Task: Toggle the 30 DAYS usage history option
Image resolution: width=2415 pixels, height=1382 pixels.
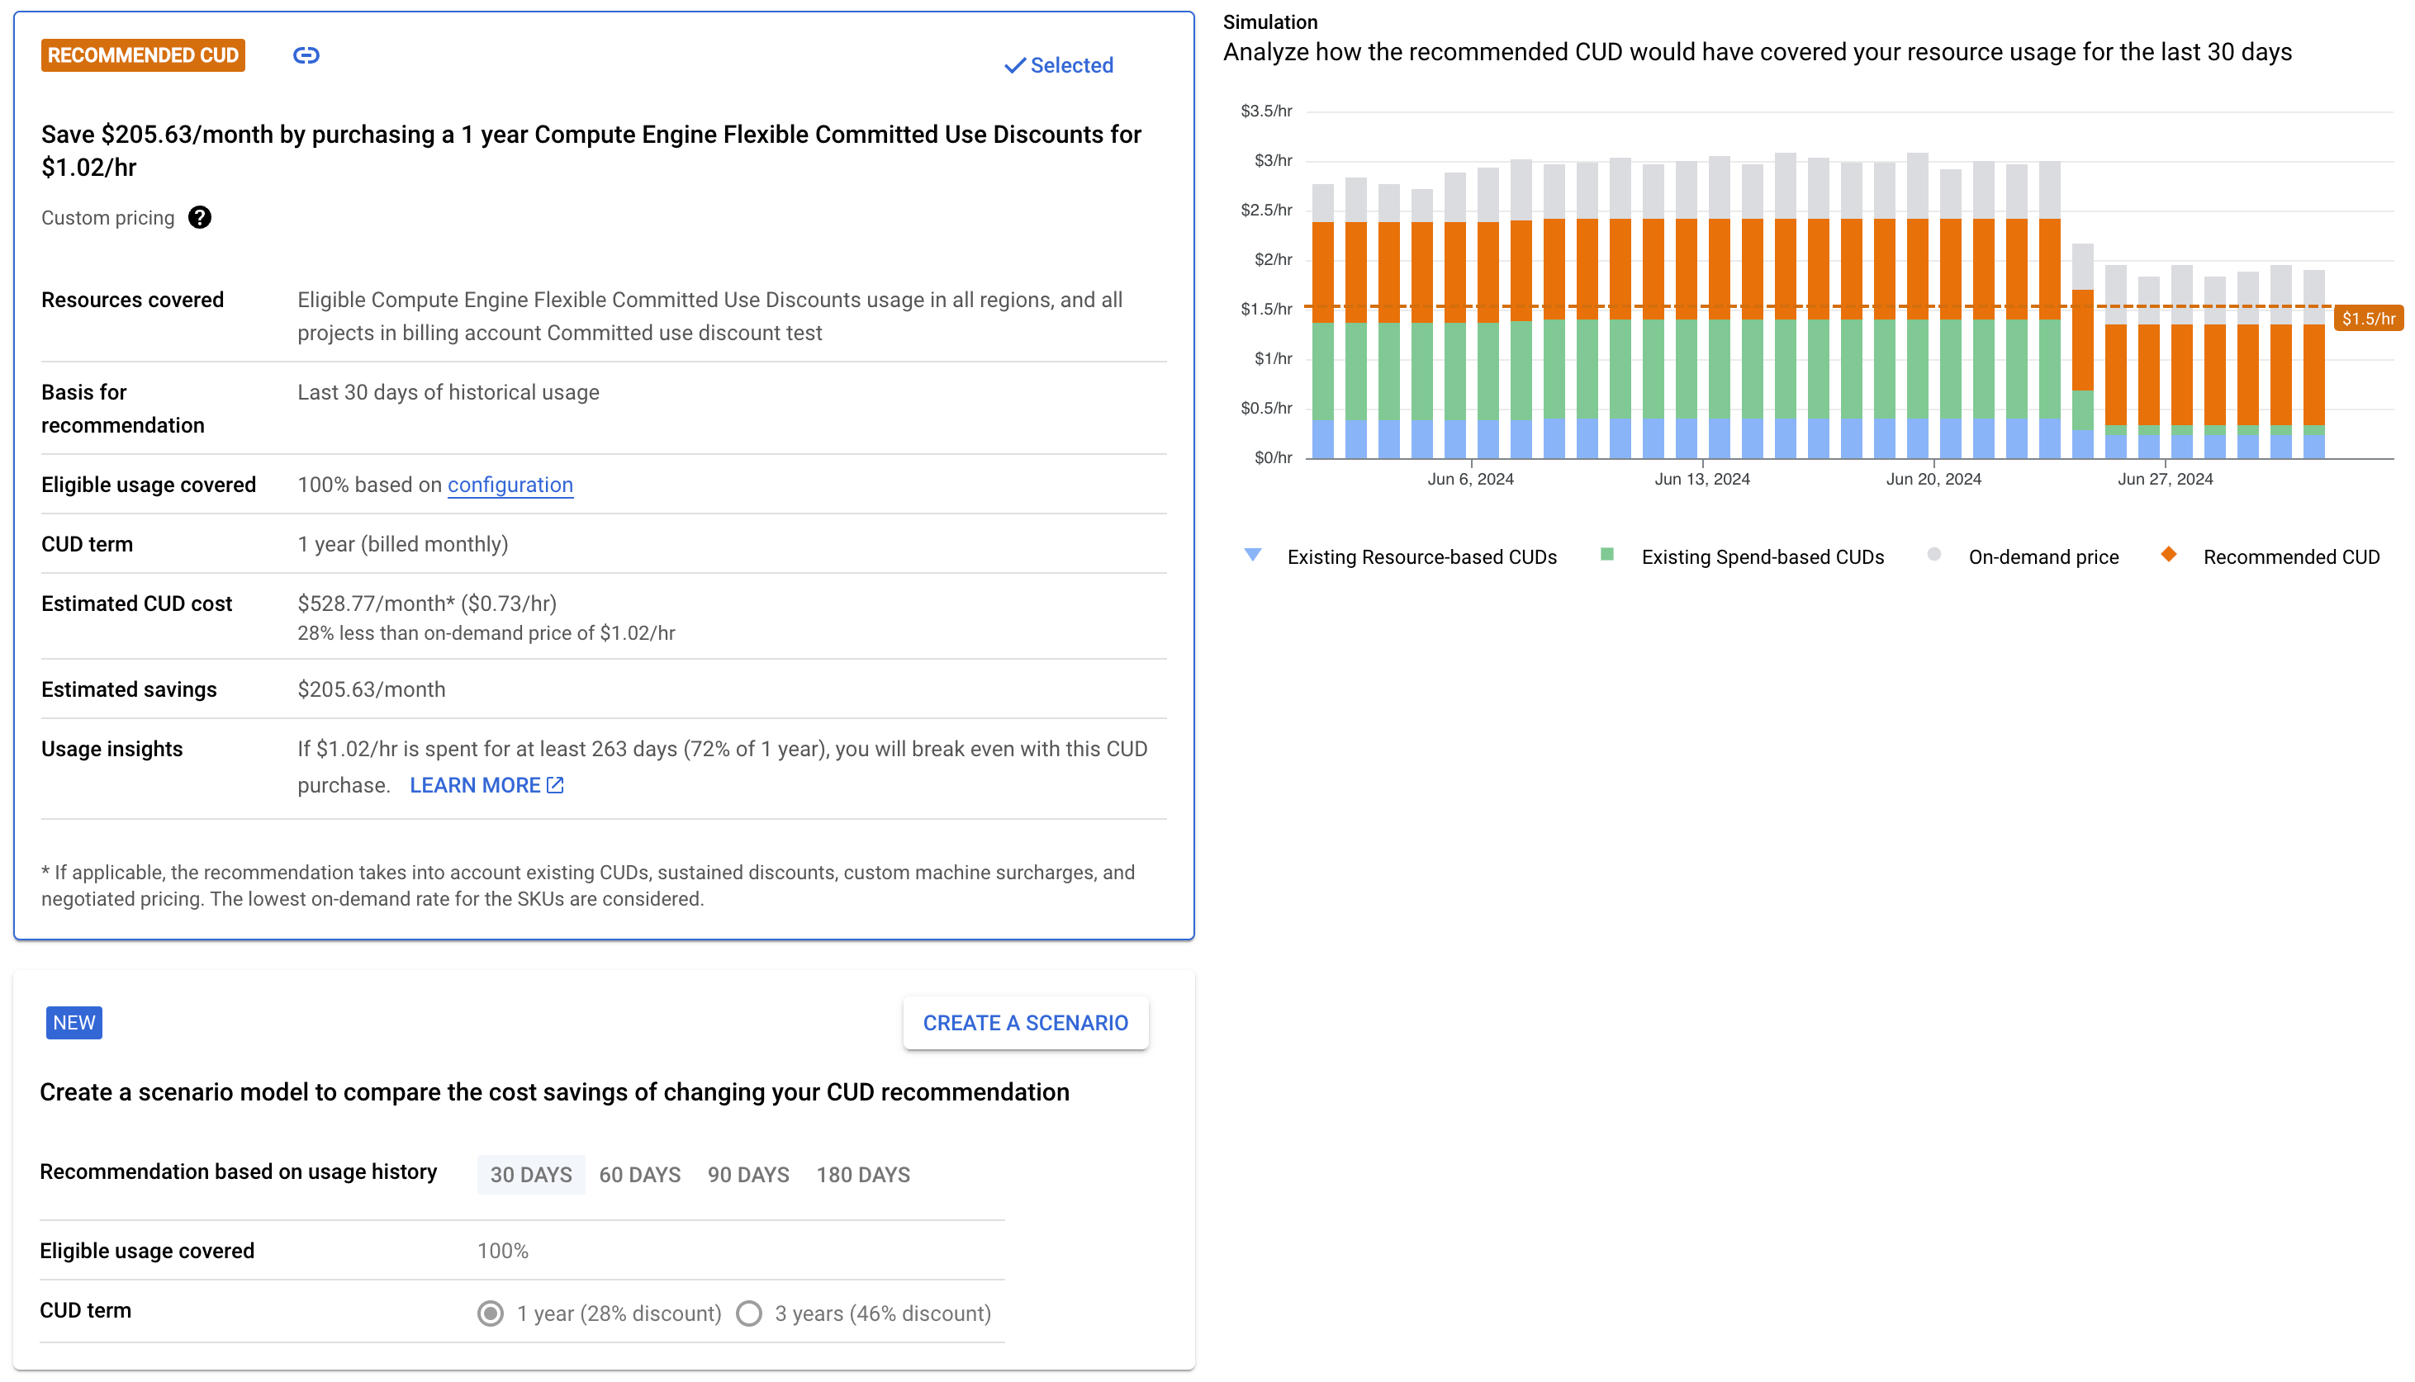Action: click(531, 1175)
